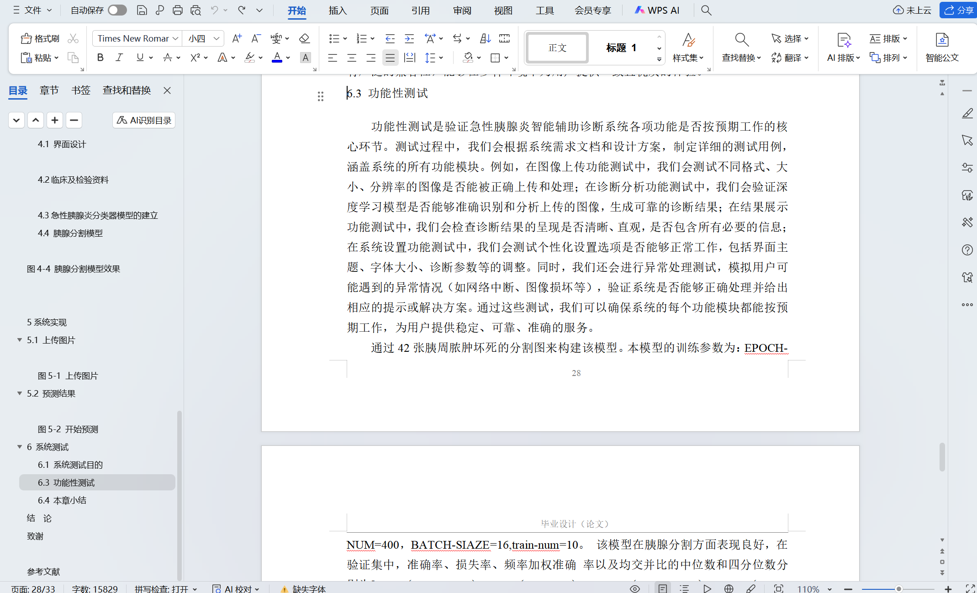Click the 未上云 cloud status button
This screenshot has width=977, height=593.
click(x=912, y=10)
